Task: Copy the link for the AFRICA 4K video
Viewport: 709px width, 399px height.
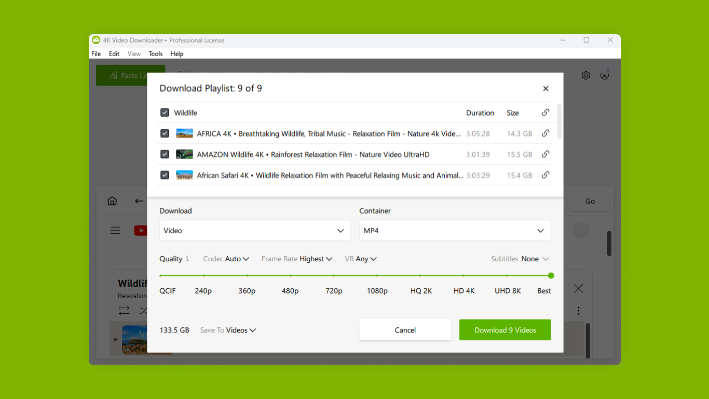Action: 546,133
